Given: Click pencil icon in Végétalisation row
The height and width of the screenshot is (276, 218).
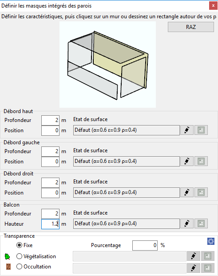Looking at the screenshot, I should pyautogui.click(x=194, y=256).
